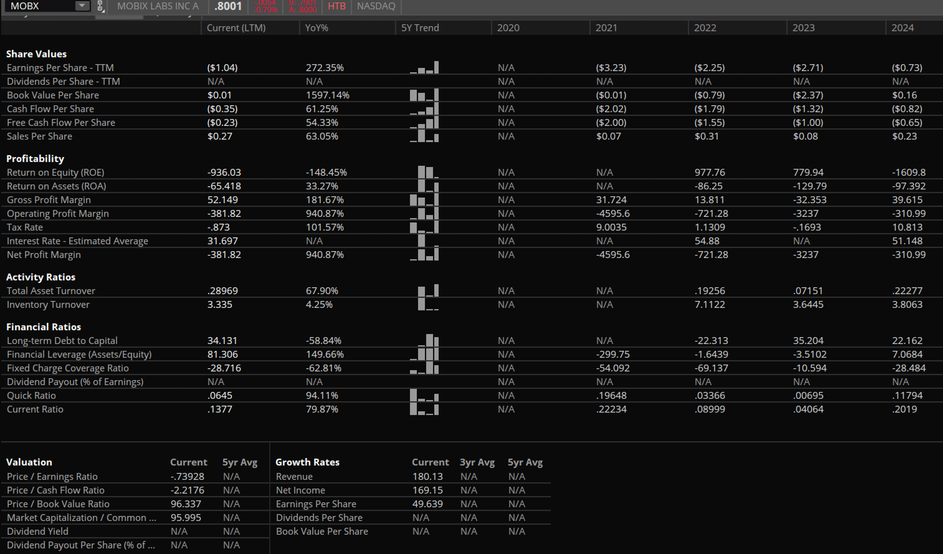Select the Price / Earnings Ratio row

click(52, 476)
